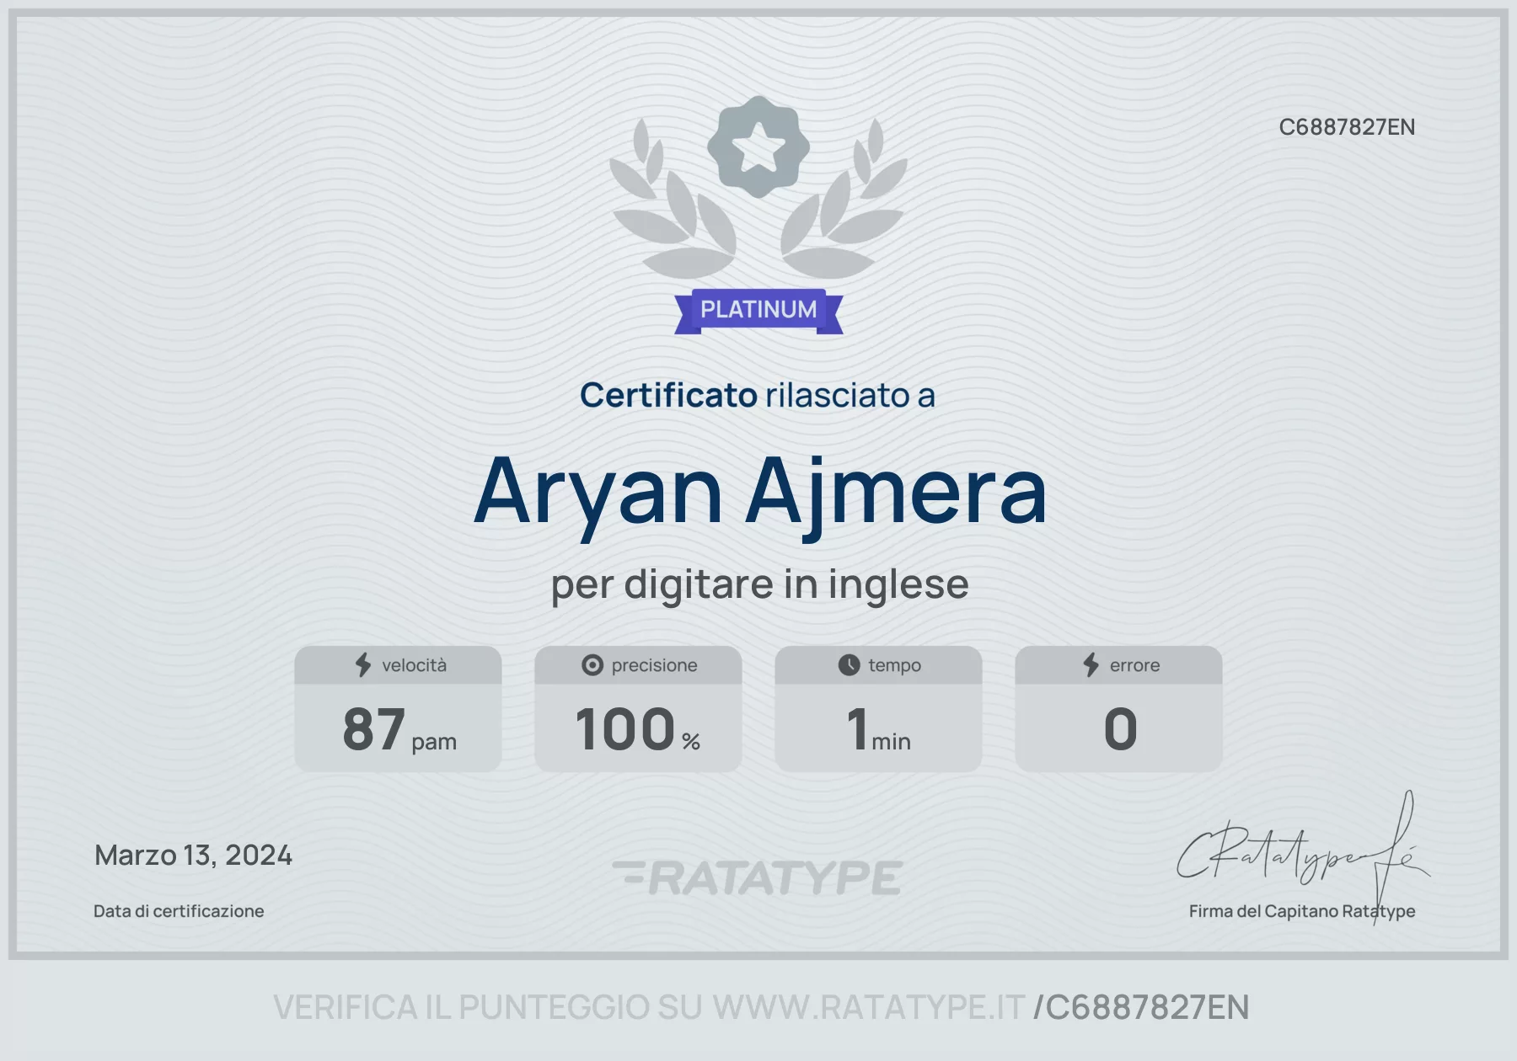This screenshot has width=1517, height=1061.
Task: Click the target icon beside precisione
Action: [x=592, y=665]
